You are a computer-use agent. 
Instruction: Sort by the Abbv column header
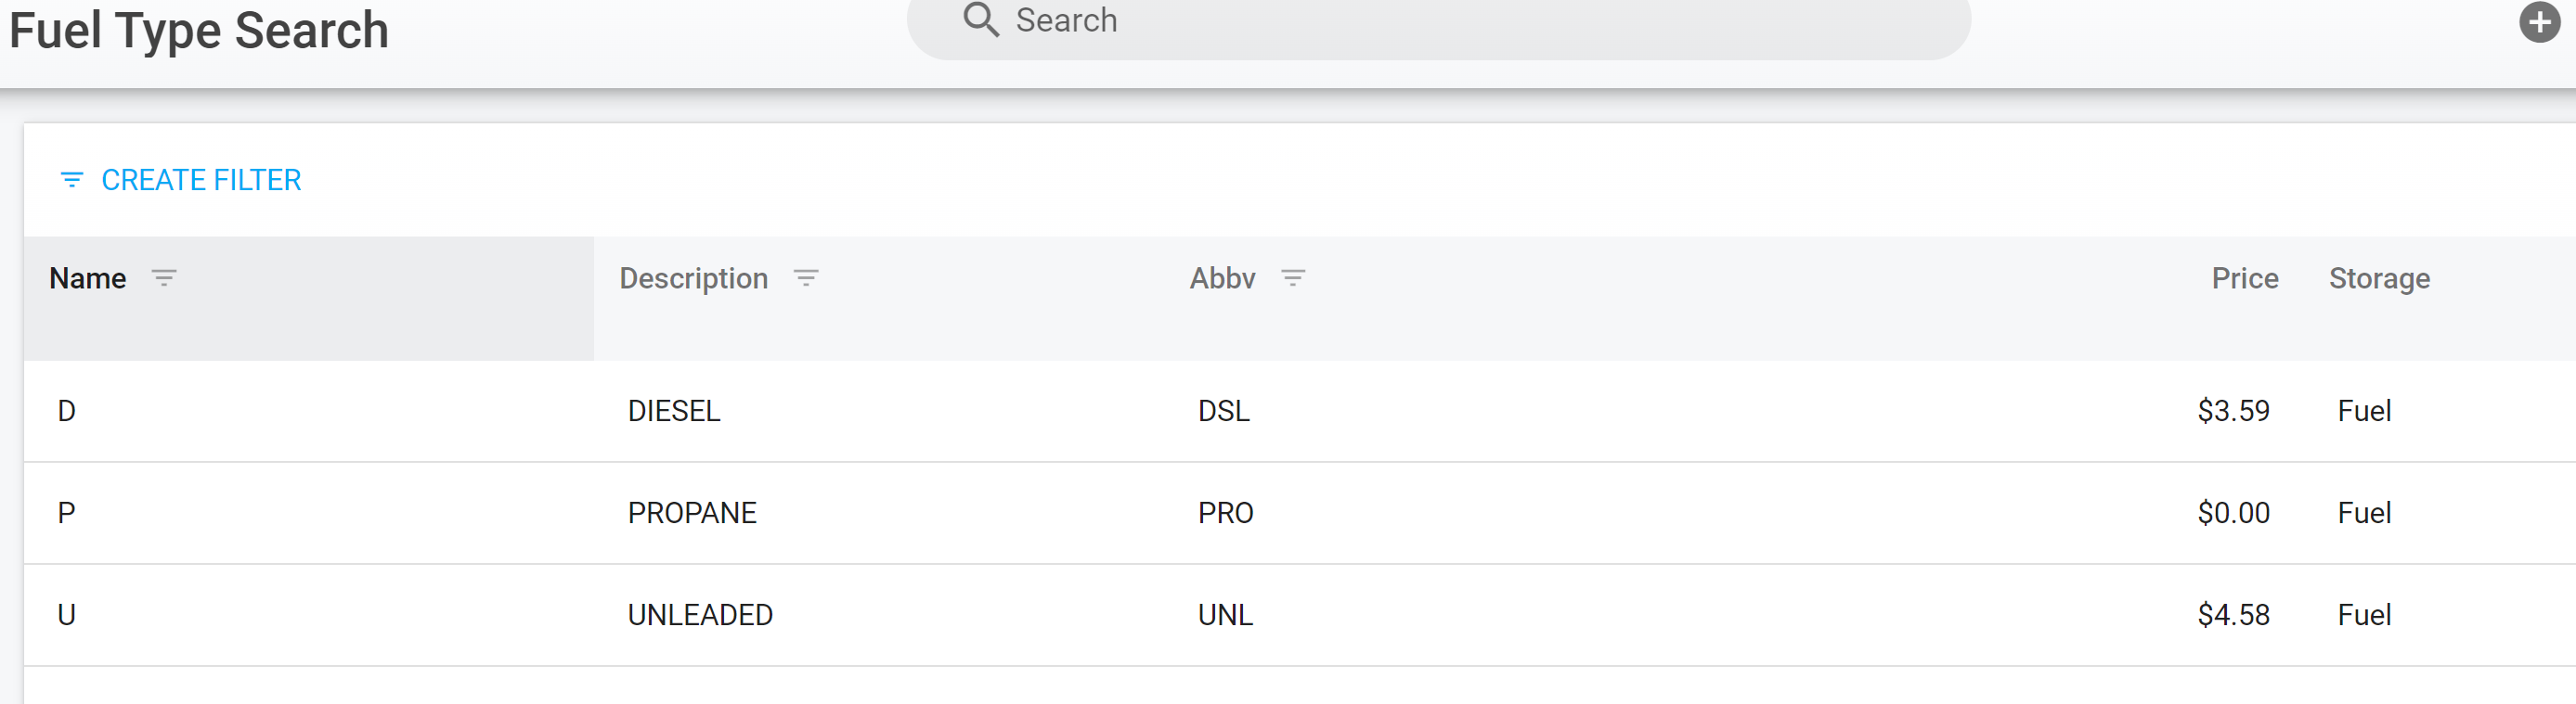tap(1222, 278)
